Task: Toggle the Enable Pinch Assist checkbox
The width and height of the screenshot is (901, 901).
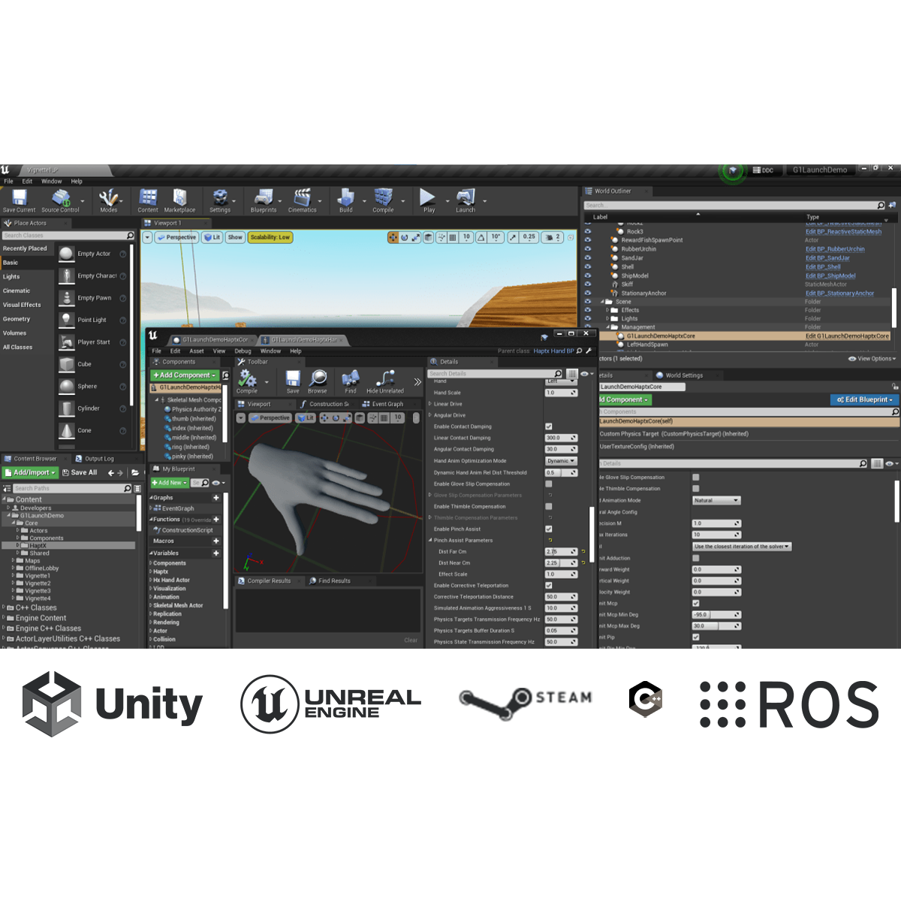Action: 549,529
